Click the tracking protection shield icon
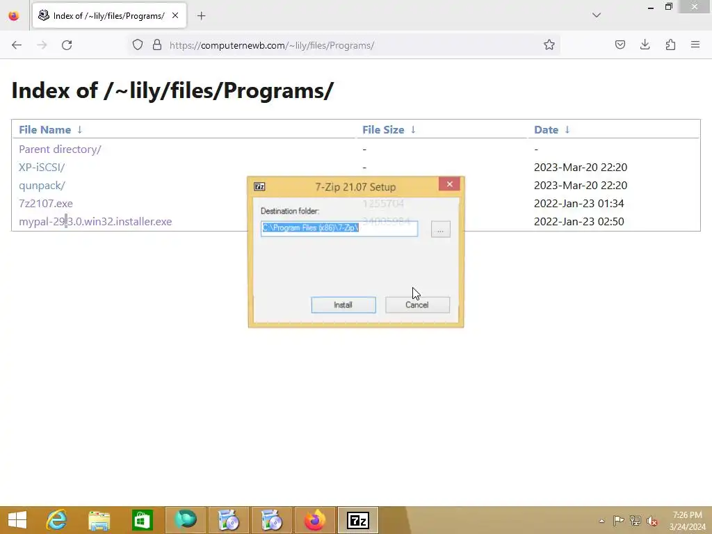 (138, 45)
